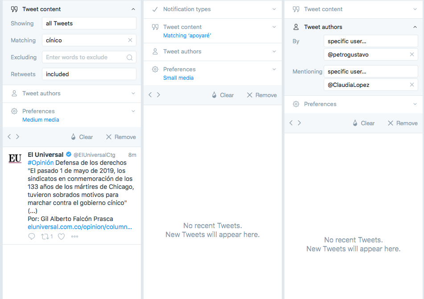424x299 pixels.
Task: Move first column right with the arrow
Action: 17,137
